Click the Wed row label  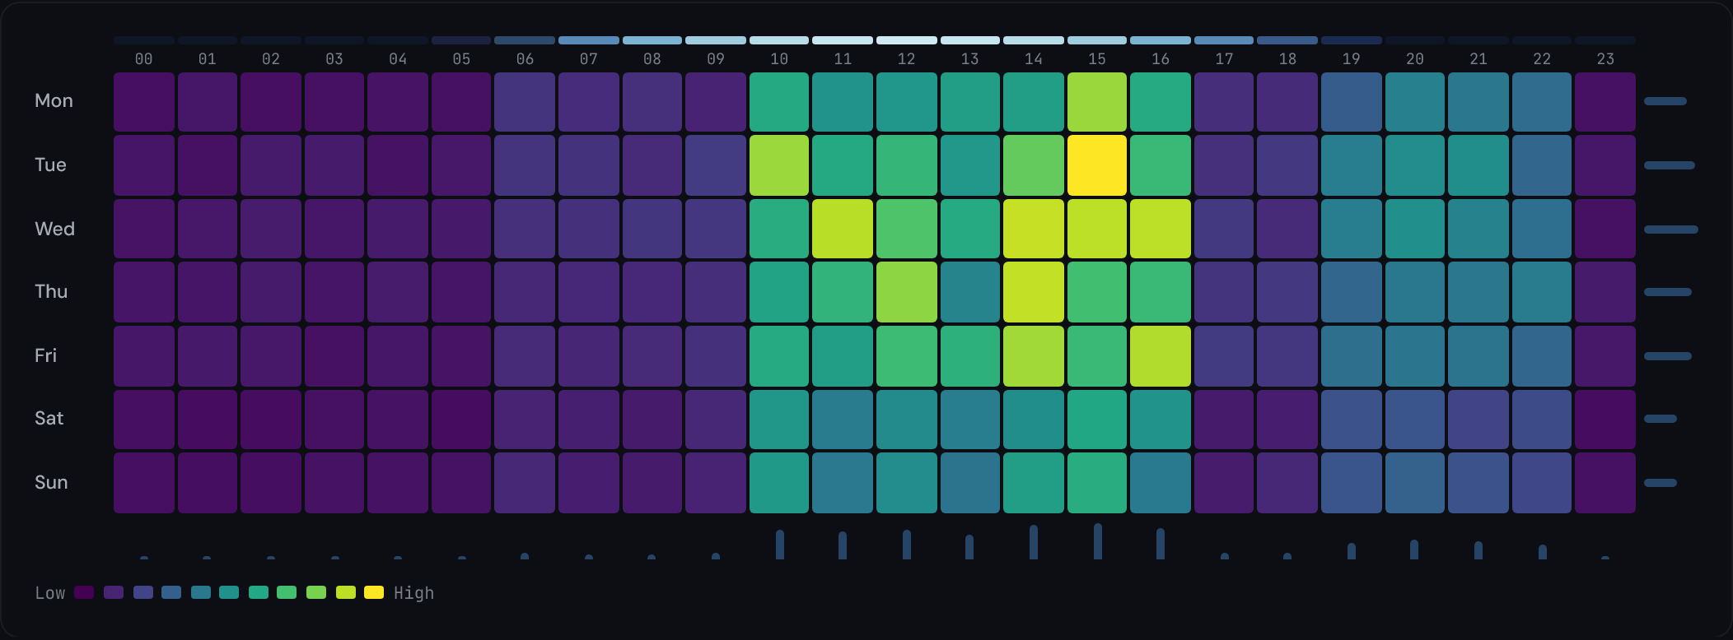point(54,229)
